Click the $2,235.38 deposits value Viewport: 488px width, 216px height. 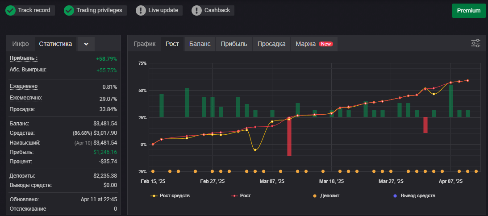[105, 176]
